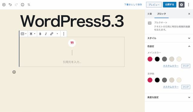Viewport: 193px width, 112px height.
Task: Click the 公開する button
Action: pyautogui.click(x=169, y=5)
